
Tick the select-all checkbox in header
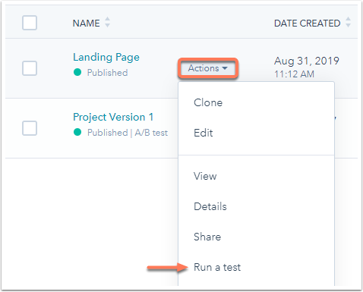(x=30, y=23)
